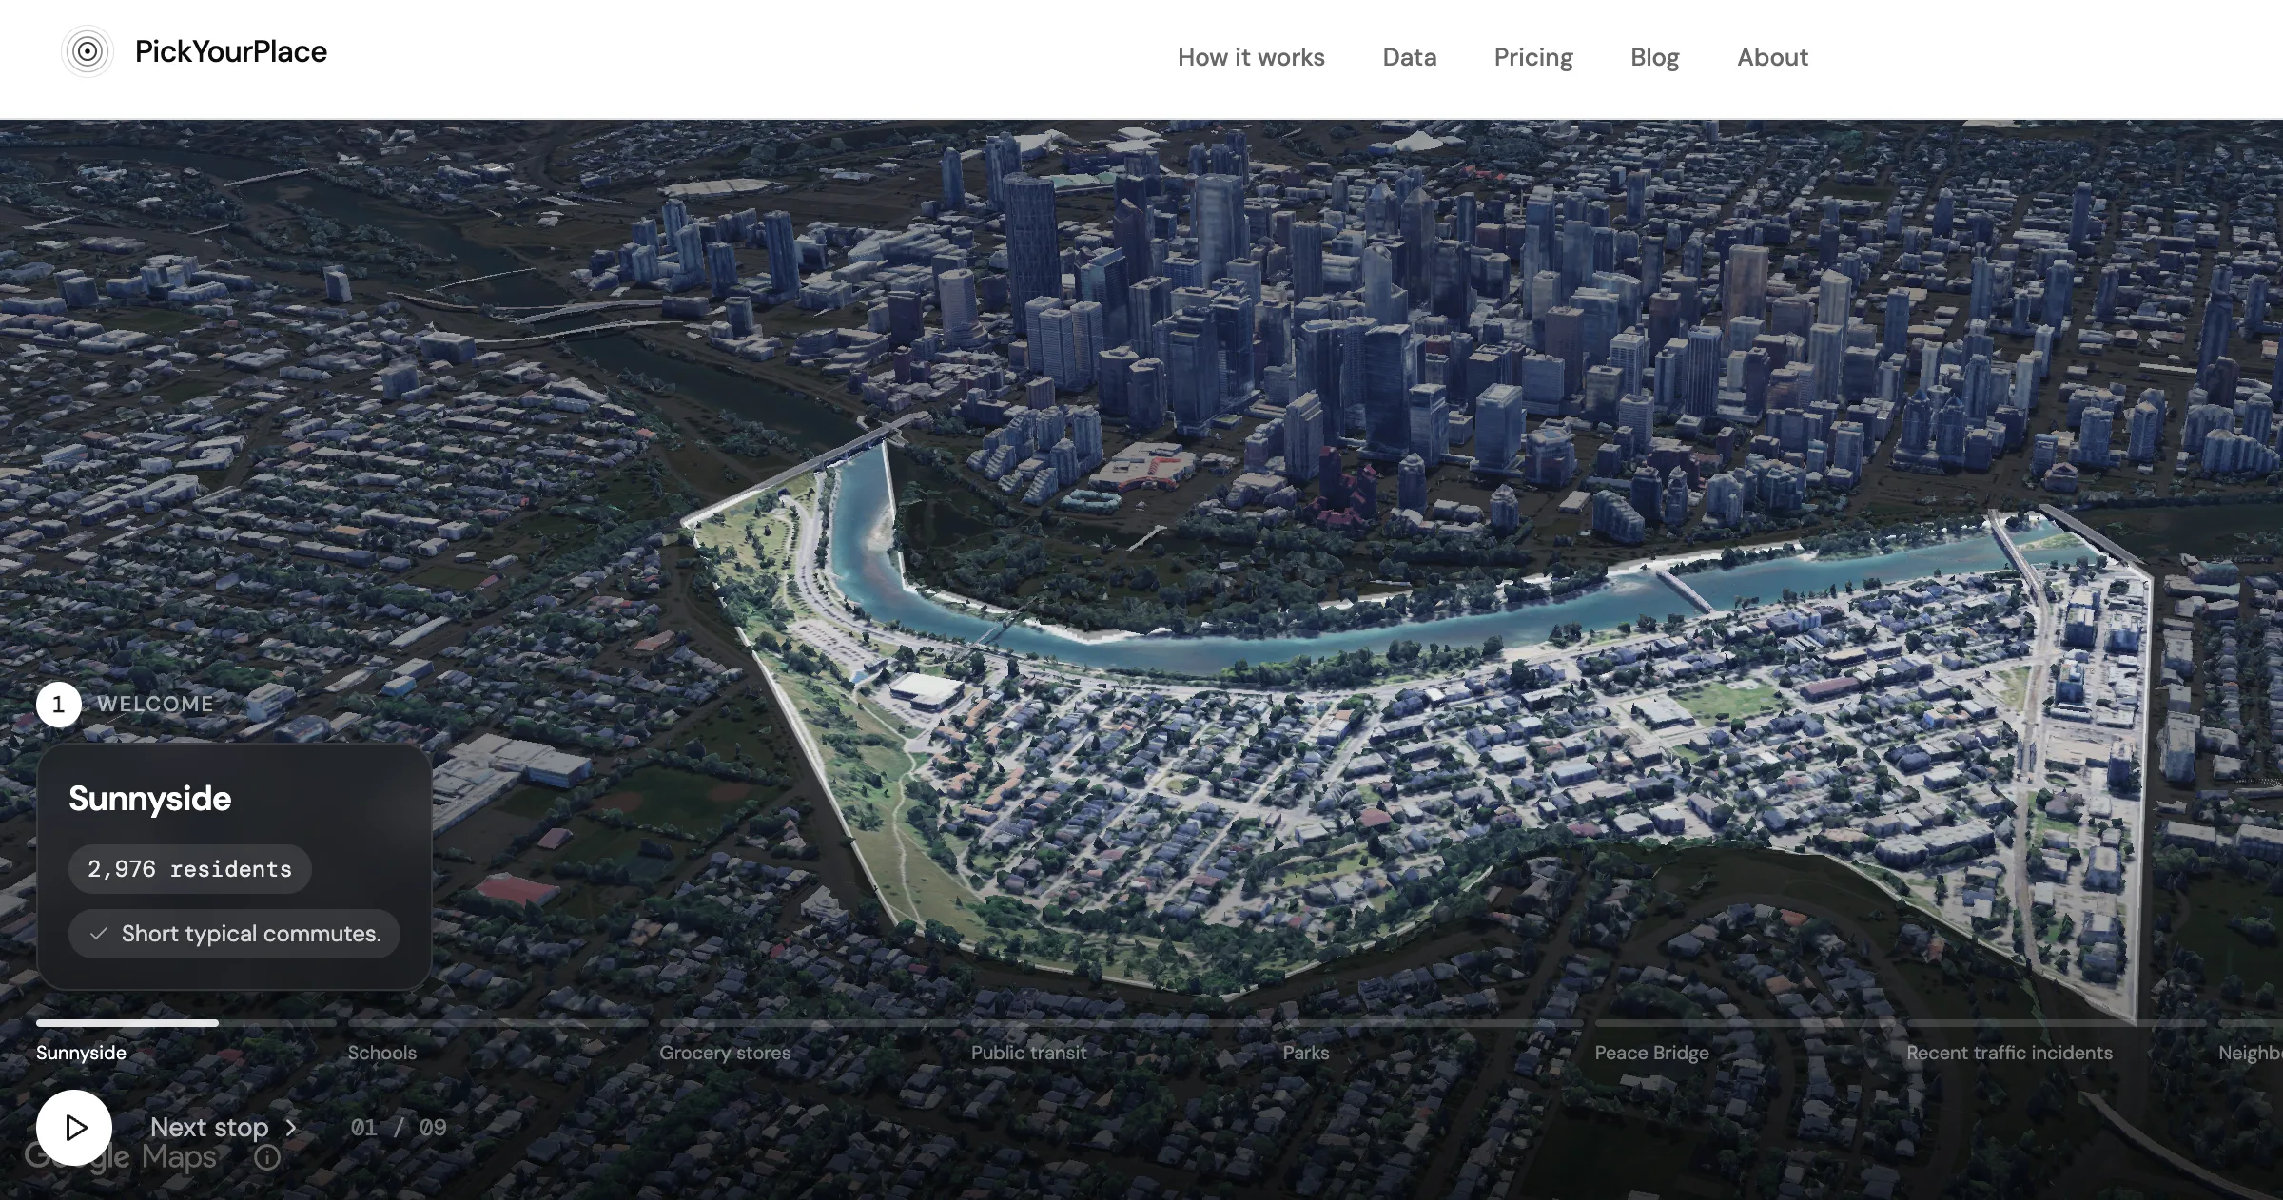Jump to the Grocery stores stop
The image size is (2283, 1200).
(725, 1053)
